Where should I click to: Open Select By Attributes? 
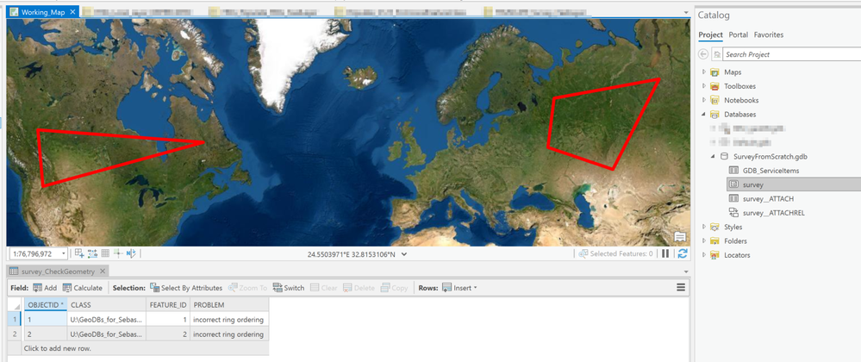click(186, 288)
